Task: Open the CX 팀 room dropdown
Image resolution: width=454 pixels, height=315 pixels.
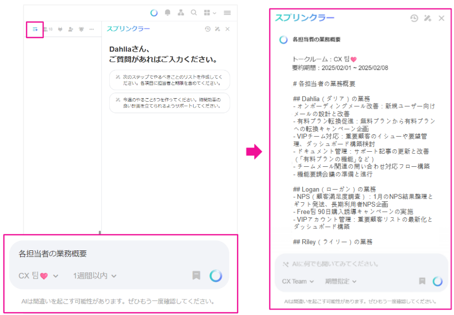Action: pos(39,276)
